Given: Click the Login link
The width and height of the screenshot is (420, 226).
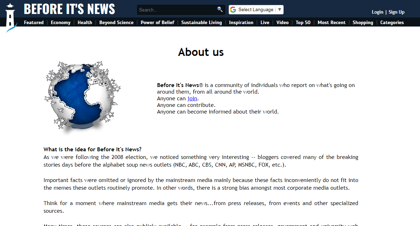Looking at the screenshot, I should (378, 12).
